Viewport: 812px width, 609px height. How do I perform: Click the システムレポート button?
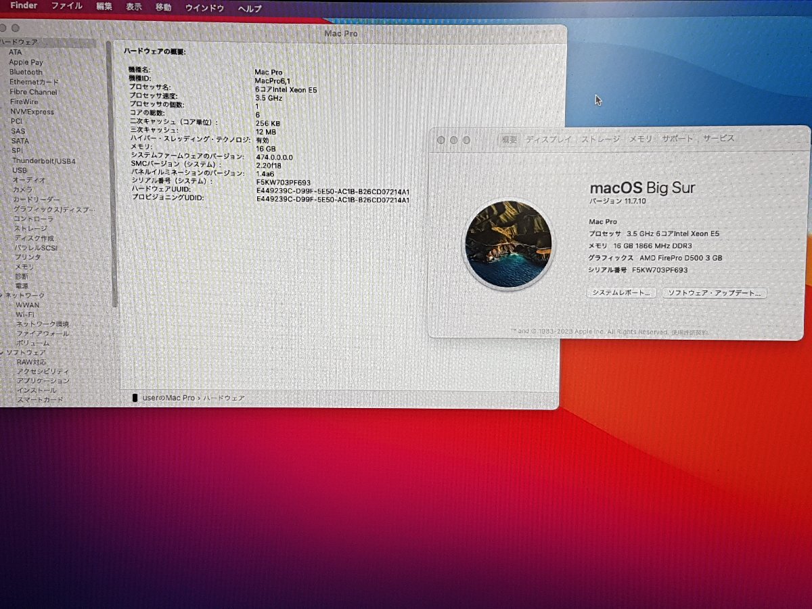coord(621,293)
